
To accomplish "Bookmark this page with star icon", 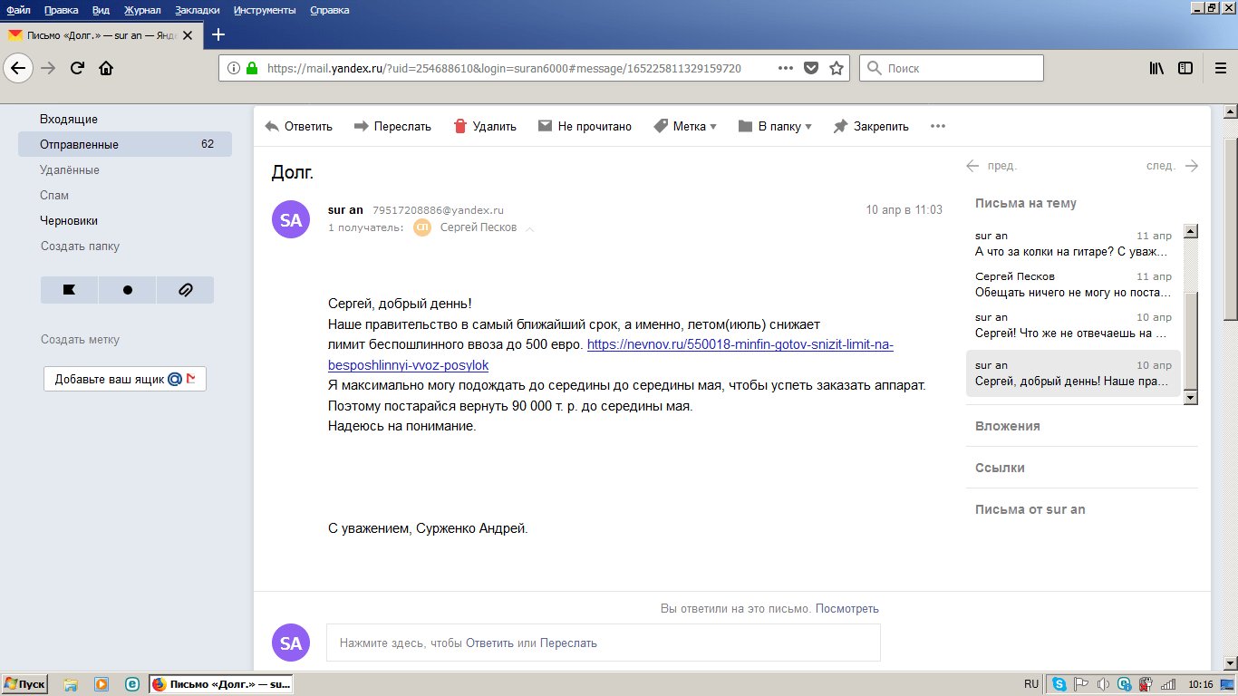I will [x=837, y=68].
